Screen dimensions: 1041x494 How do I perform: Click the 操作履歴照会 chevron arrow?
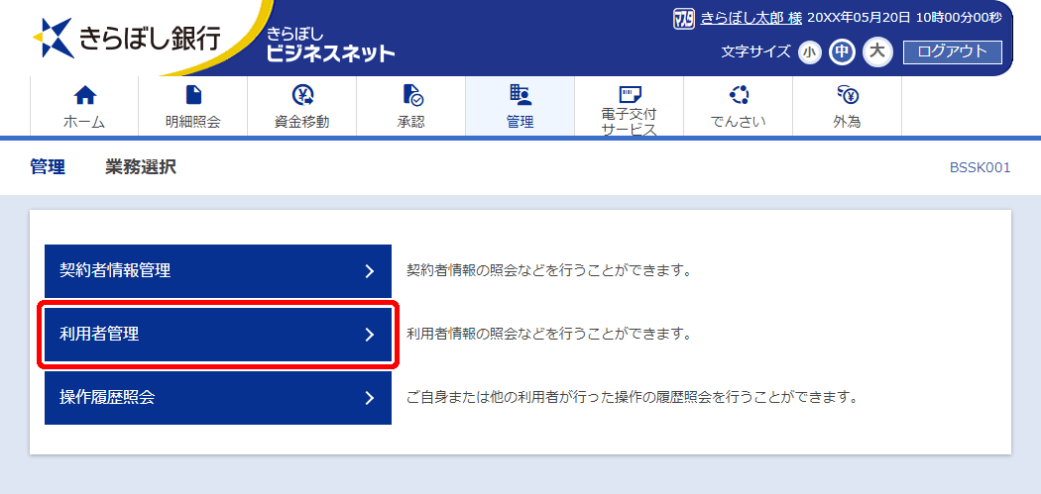[x=370, y=398]
